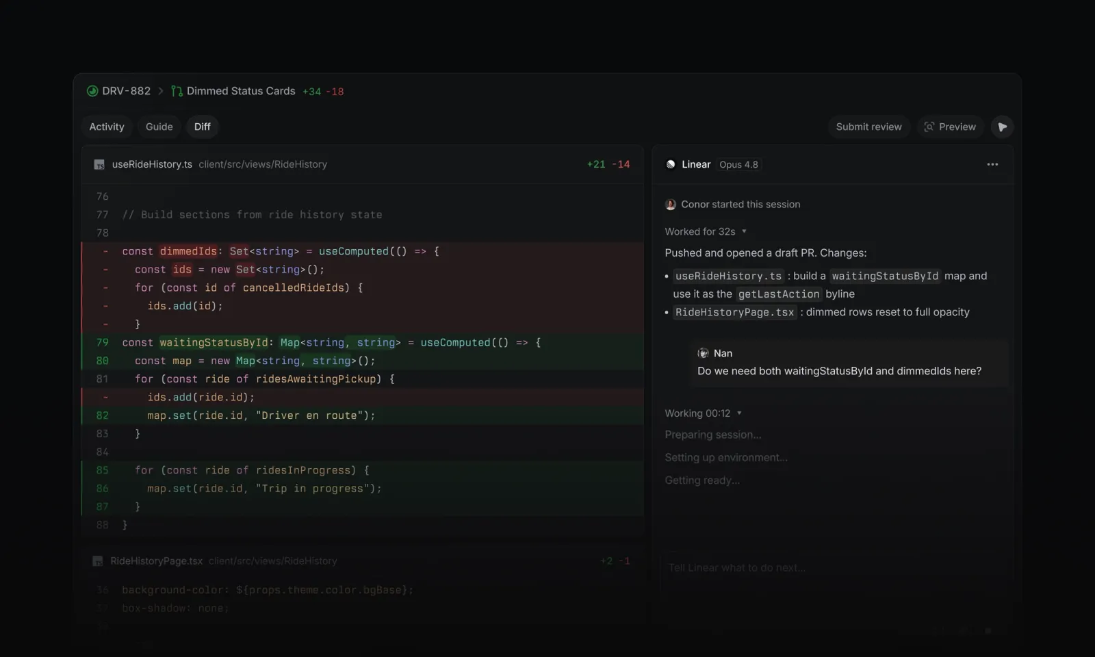Click Nan's comment about waitingStatusById and dimmedIds

[x=839, y=371]
